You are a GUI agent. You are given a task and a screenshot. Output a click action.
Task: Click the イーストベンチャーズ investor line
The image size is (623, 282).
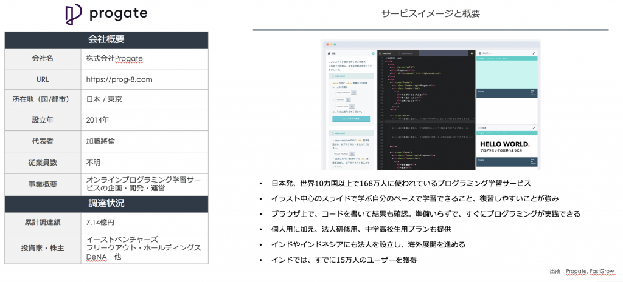tap(122, 240)
